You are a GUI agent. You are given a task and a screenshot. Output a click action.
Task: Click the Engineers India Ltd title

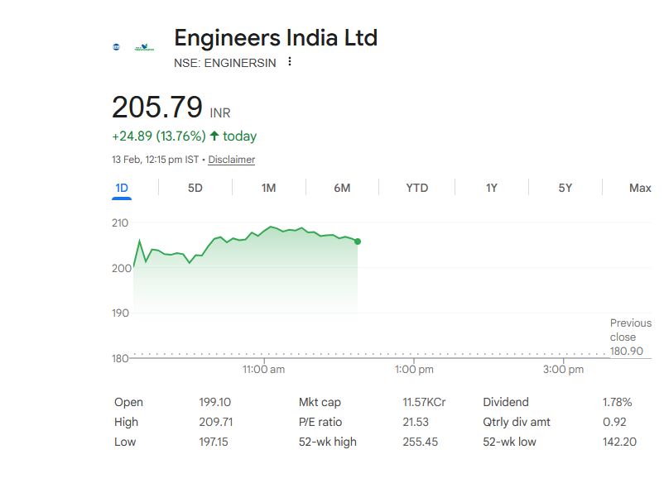coord(276,38)
